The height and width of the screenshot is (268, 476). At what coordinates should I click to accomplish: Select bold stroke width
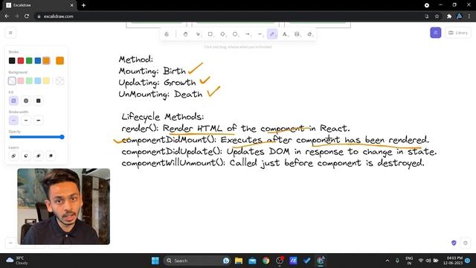(x=26, y=121)
